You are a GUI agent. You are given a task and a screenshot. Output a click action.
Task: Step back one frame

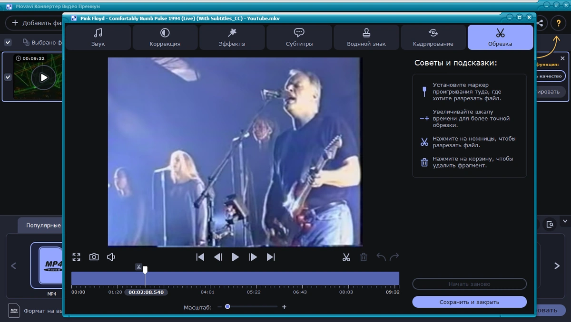point(218,257)
